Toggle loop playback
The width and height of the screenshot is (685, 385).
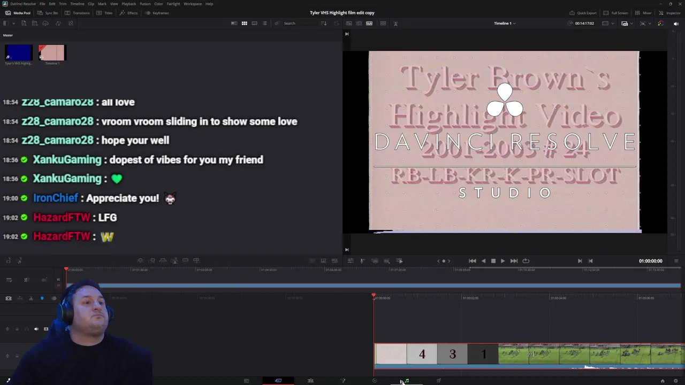[x=526, y=261]
